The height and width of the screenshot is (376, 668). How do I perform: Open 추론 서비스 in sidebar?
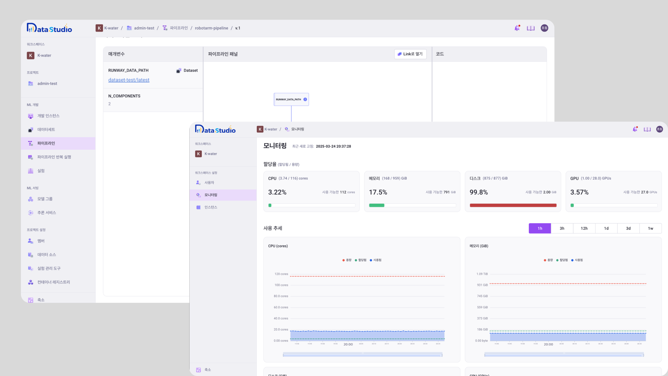(46, 213)
